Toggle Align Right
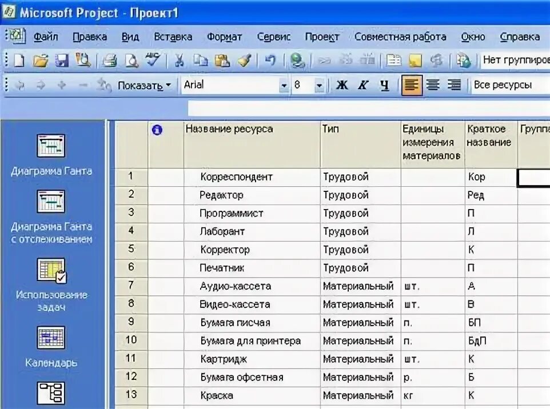The width and height of the screenshot is (550, 409). click(x=455, y=85)
